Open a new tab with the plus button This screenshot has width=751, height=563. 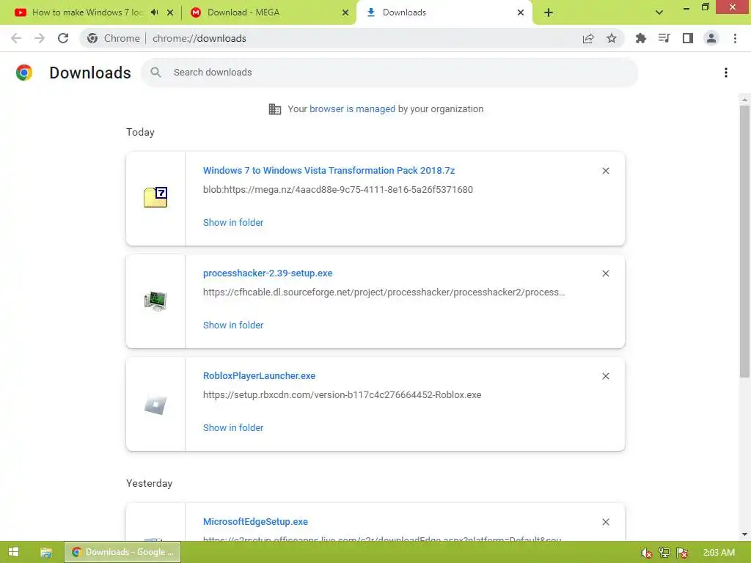coord(549,12)
